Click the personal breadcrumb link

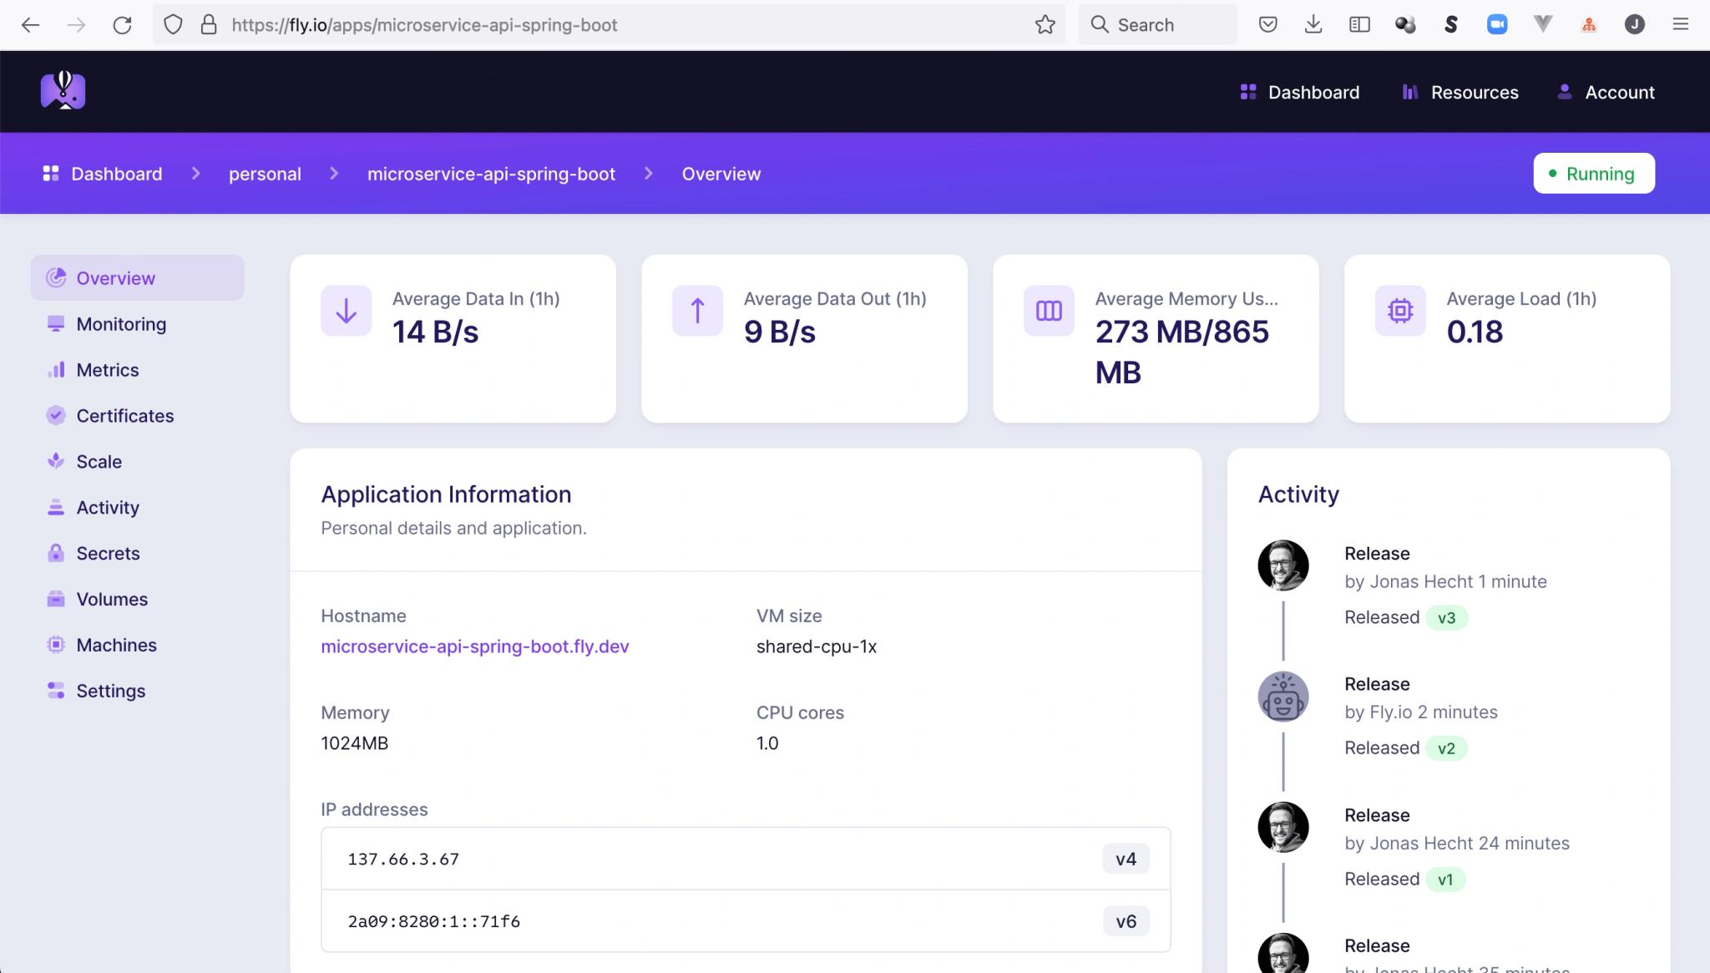click(x=265, y=174)
